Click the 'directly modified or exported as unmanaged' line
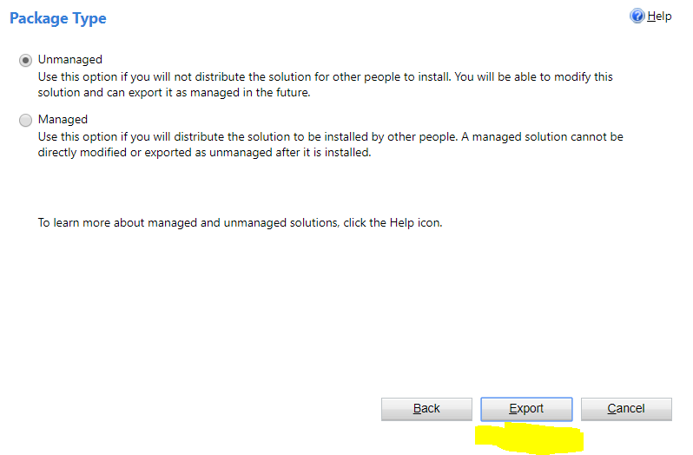The image size is (693, 455). coord(204,153)
